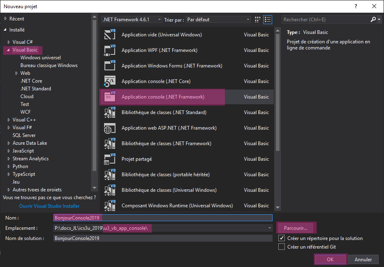Expand the Visual C# node
Screen dimensions: 384x267
tap(9, 42)
